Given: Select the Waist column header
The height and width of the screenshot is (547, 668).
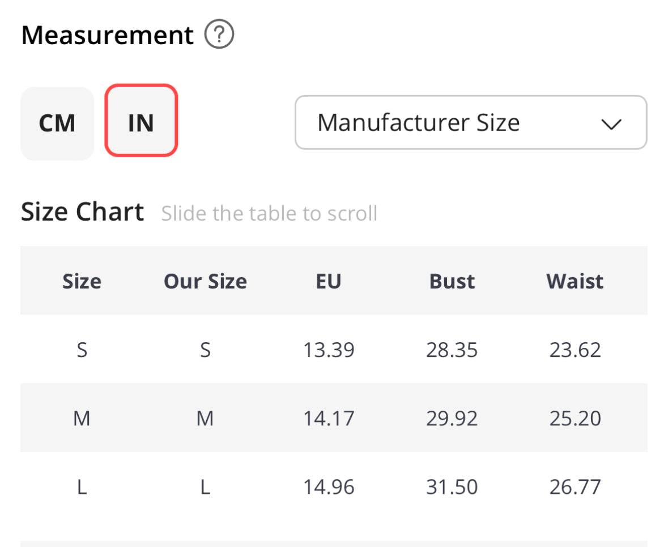Looking at the screenshot, I should (x=575, y=281).
